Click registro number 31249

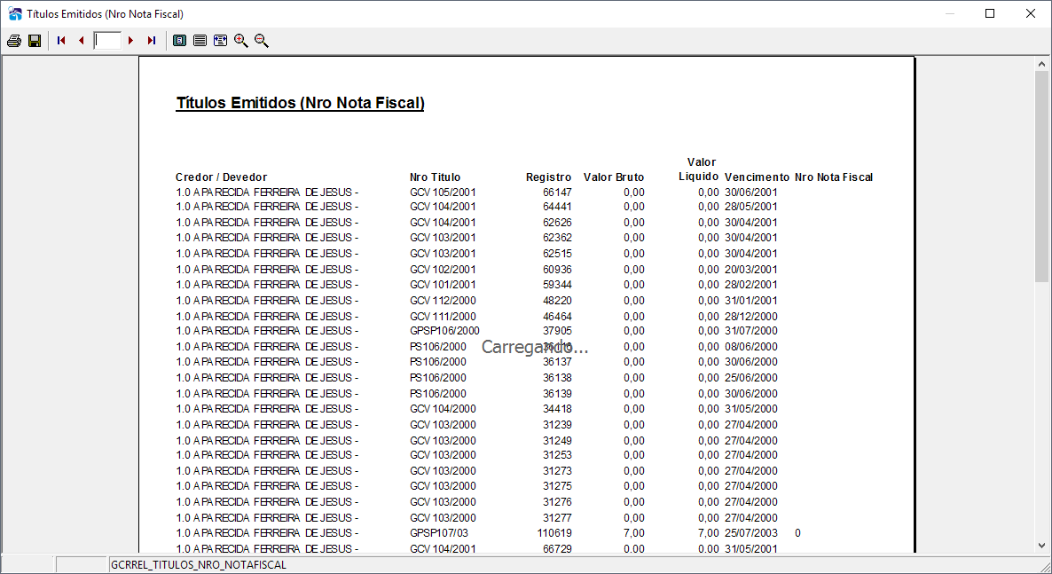tap(557, 440)
